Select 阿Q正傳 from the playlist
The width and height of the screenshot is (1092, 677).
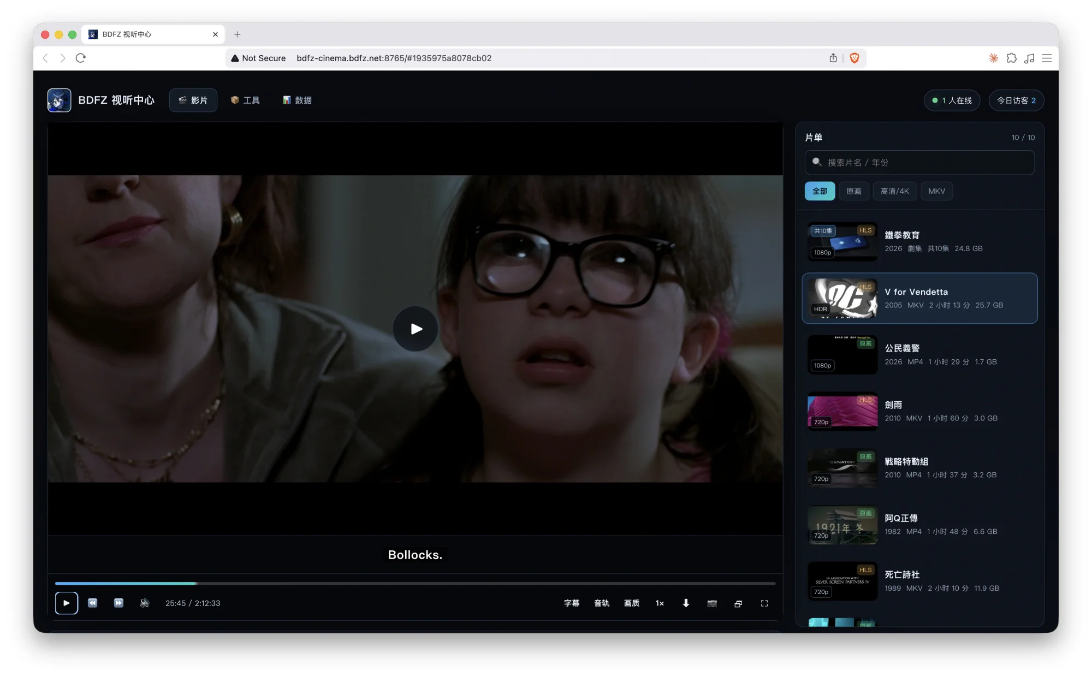(x=919, y=525)
